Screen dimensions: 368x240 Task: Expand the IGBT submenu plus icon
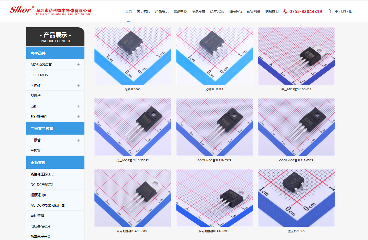pos(78,106)
